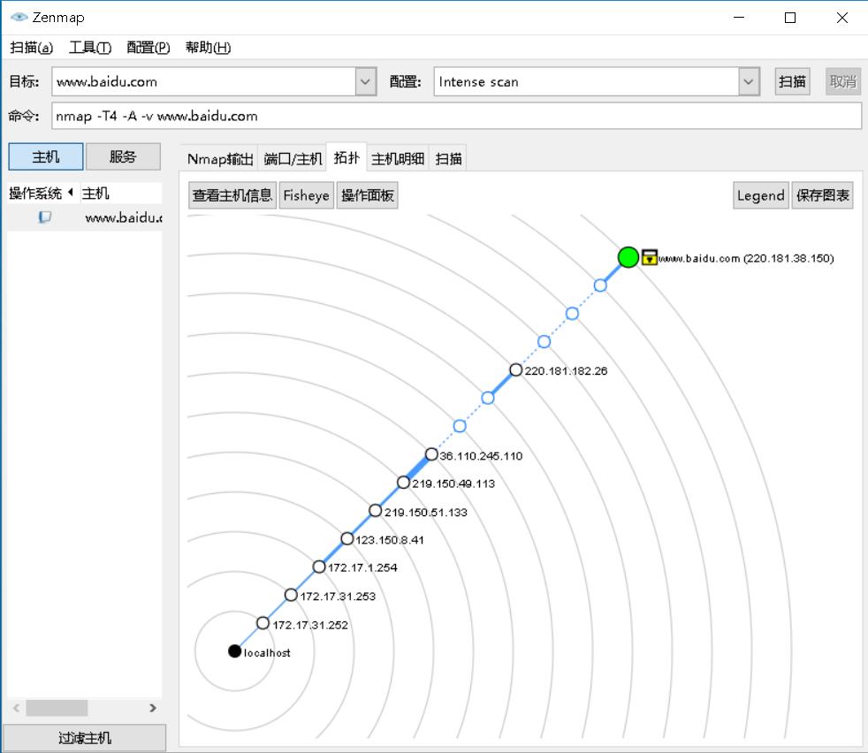
Task: Select unknown blue hop node just before baidu target
Action: [600, 285]
